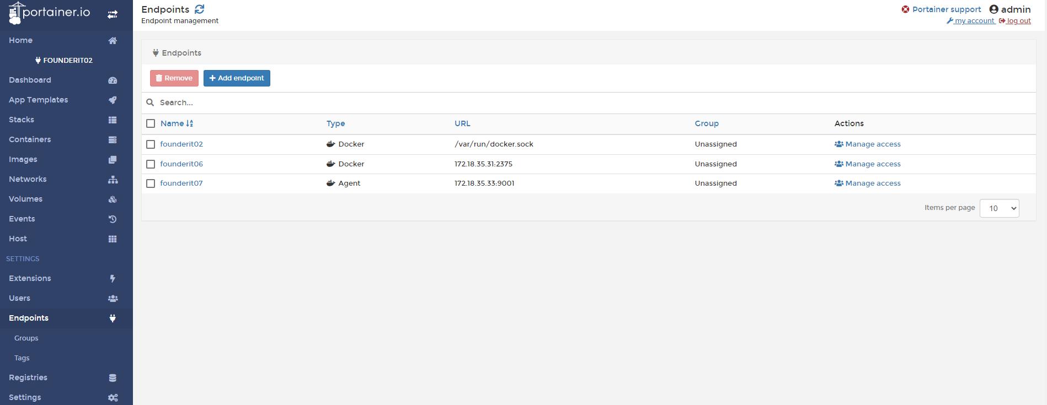Open the Items per page dropdown
The image size is (1047, 405).
[999, 208]
